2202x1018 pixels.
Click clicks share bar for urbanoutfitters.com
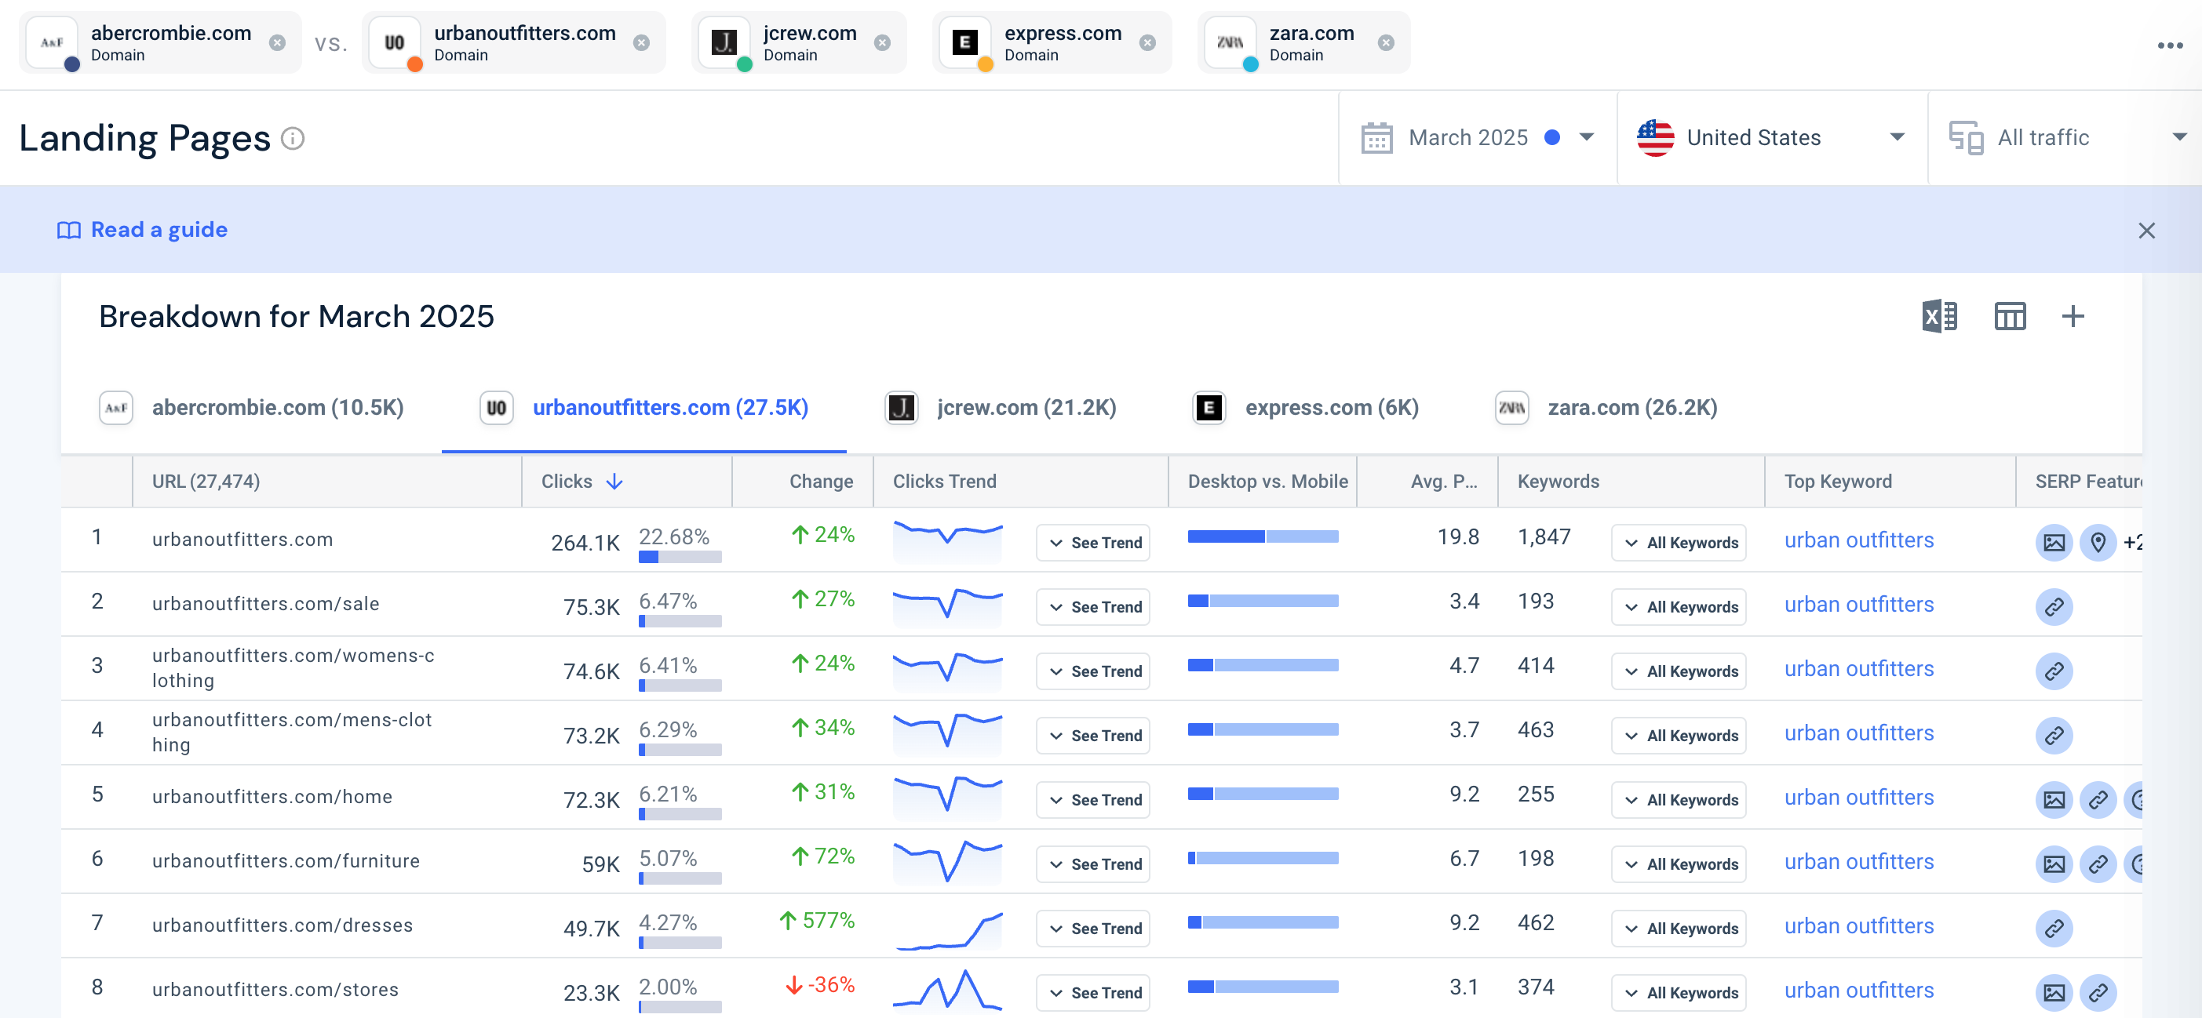[680, 558]
